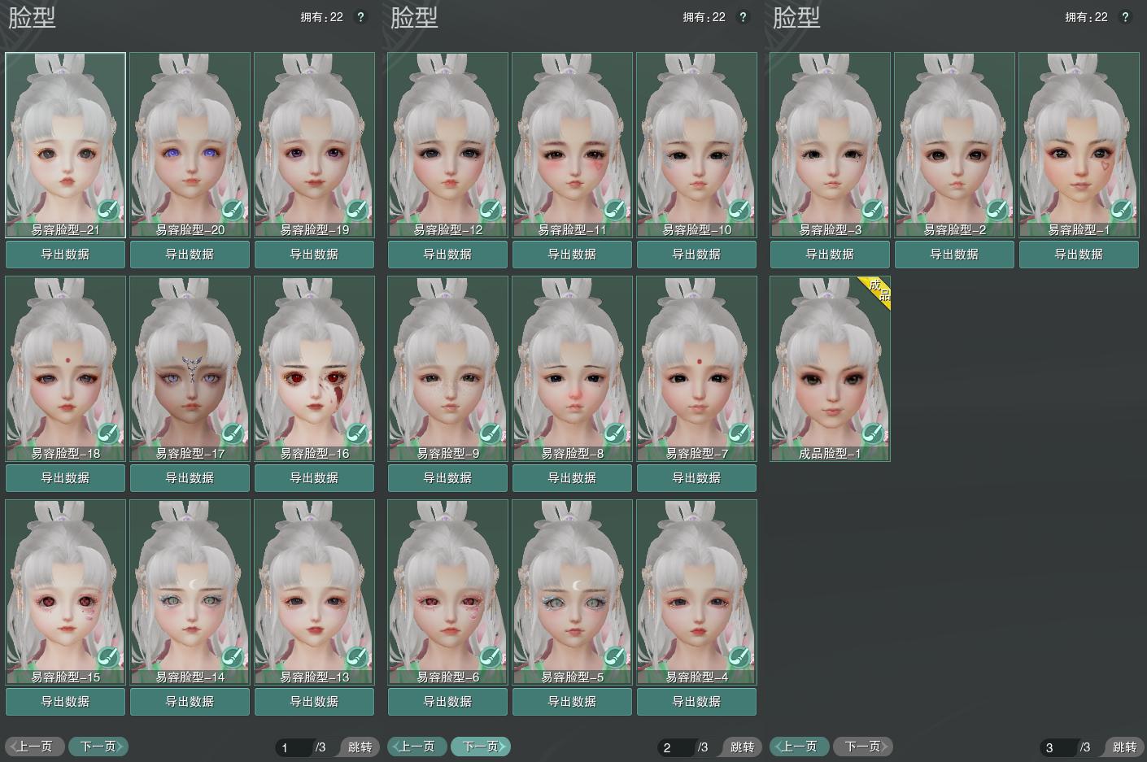Click highlighted 下一页 in page 2 panel

pyautogui.click(x=481, y=747)
